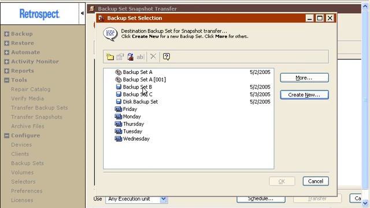Viewport: 370px width, 208px height.
Task: Open Preferences under Configure
Action: (x=27, y=191)
